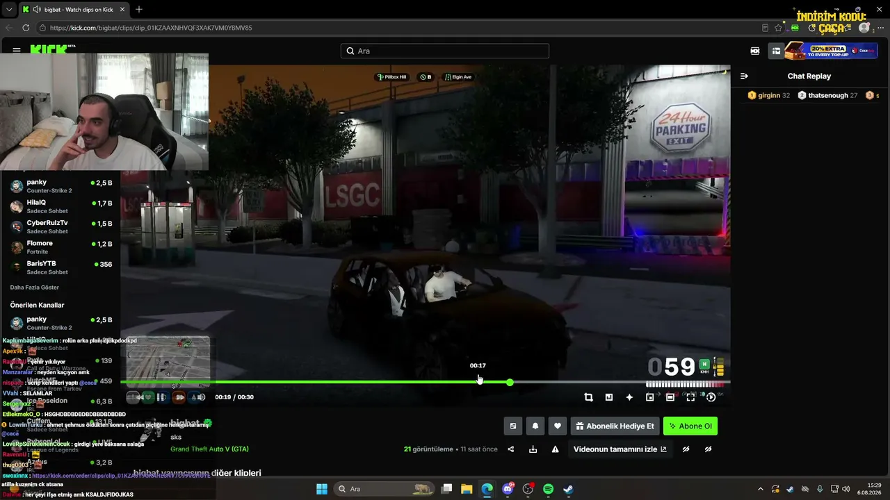
Task: Enter fullscreen video mode
Action: tap(690, 397)
